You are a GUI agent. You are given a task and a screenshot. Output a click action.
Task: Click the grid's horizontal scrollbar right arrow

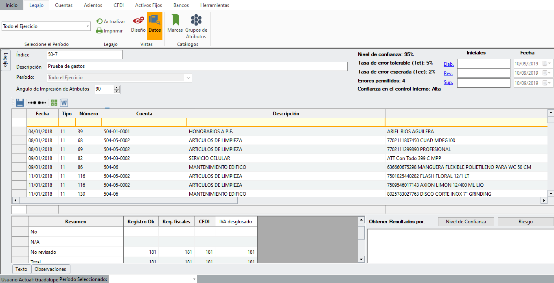tap(544, 201)
